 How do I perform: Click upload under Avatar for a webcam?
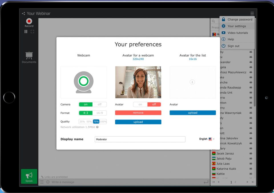(x=138, y=122)
